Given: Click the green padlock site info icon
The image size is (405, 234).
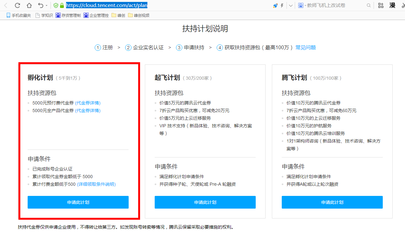Looking at the screenshot, I should [62, 5].
